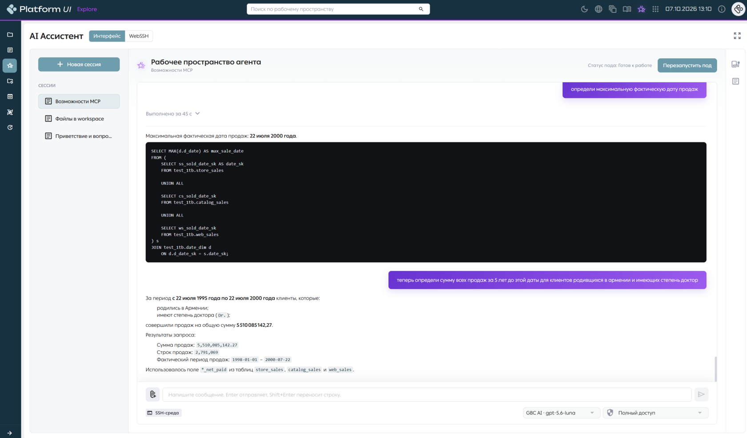Open the Приветствие и вопро... session
Viewport: 747px width, 438px height.
79,136
